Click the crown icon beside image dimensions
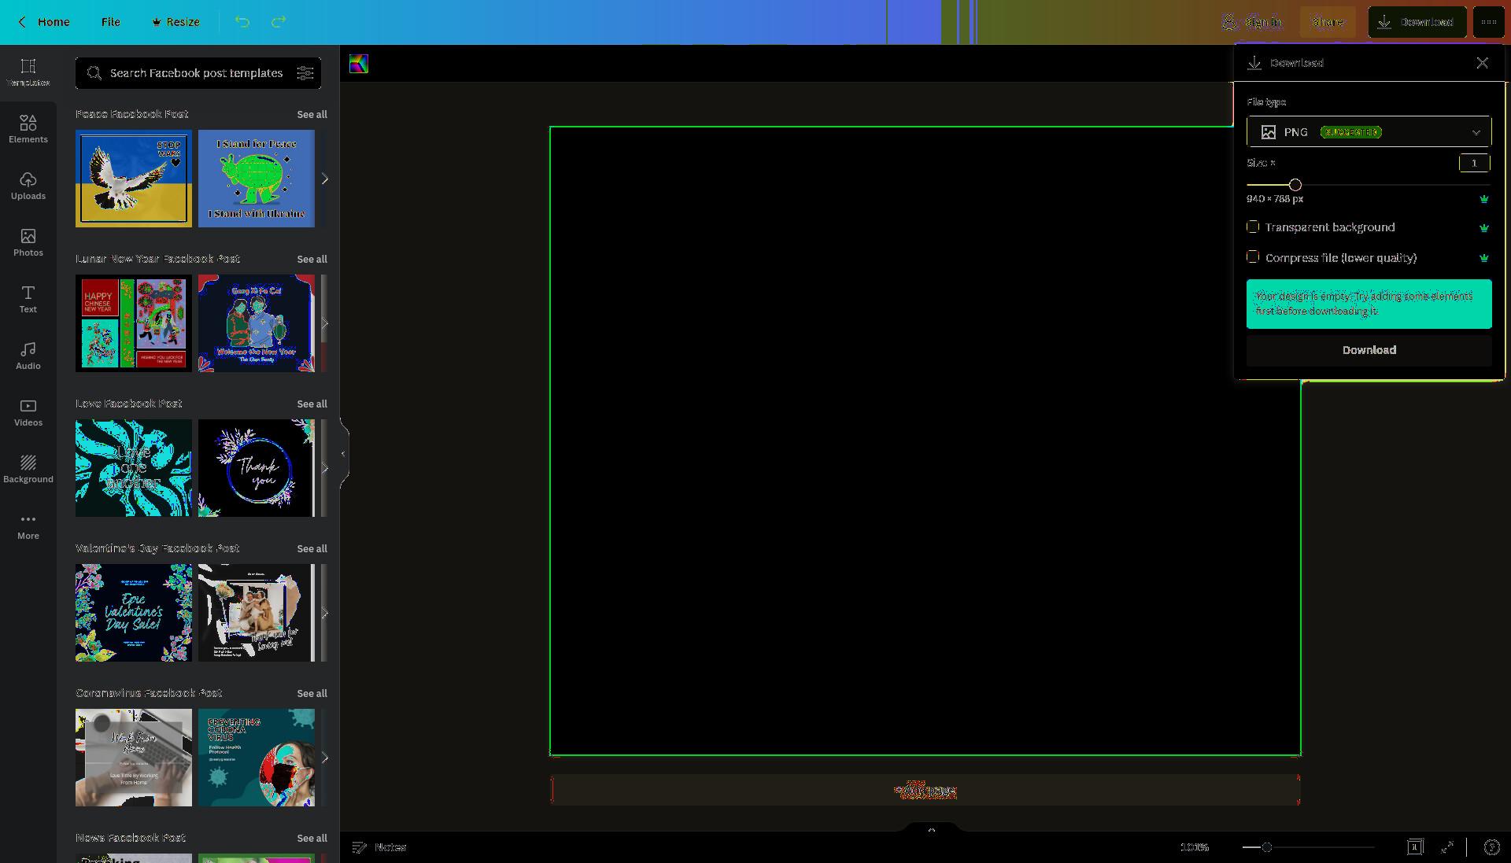The width and height of the screenshot is (1511, 863). pyautogui.click(x=1484, y=199)
